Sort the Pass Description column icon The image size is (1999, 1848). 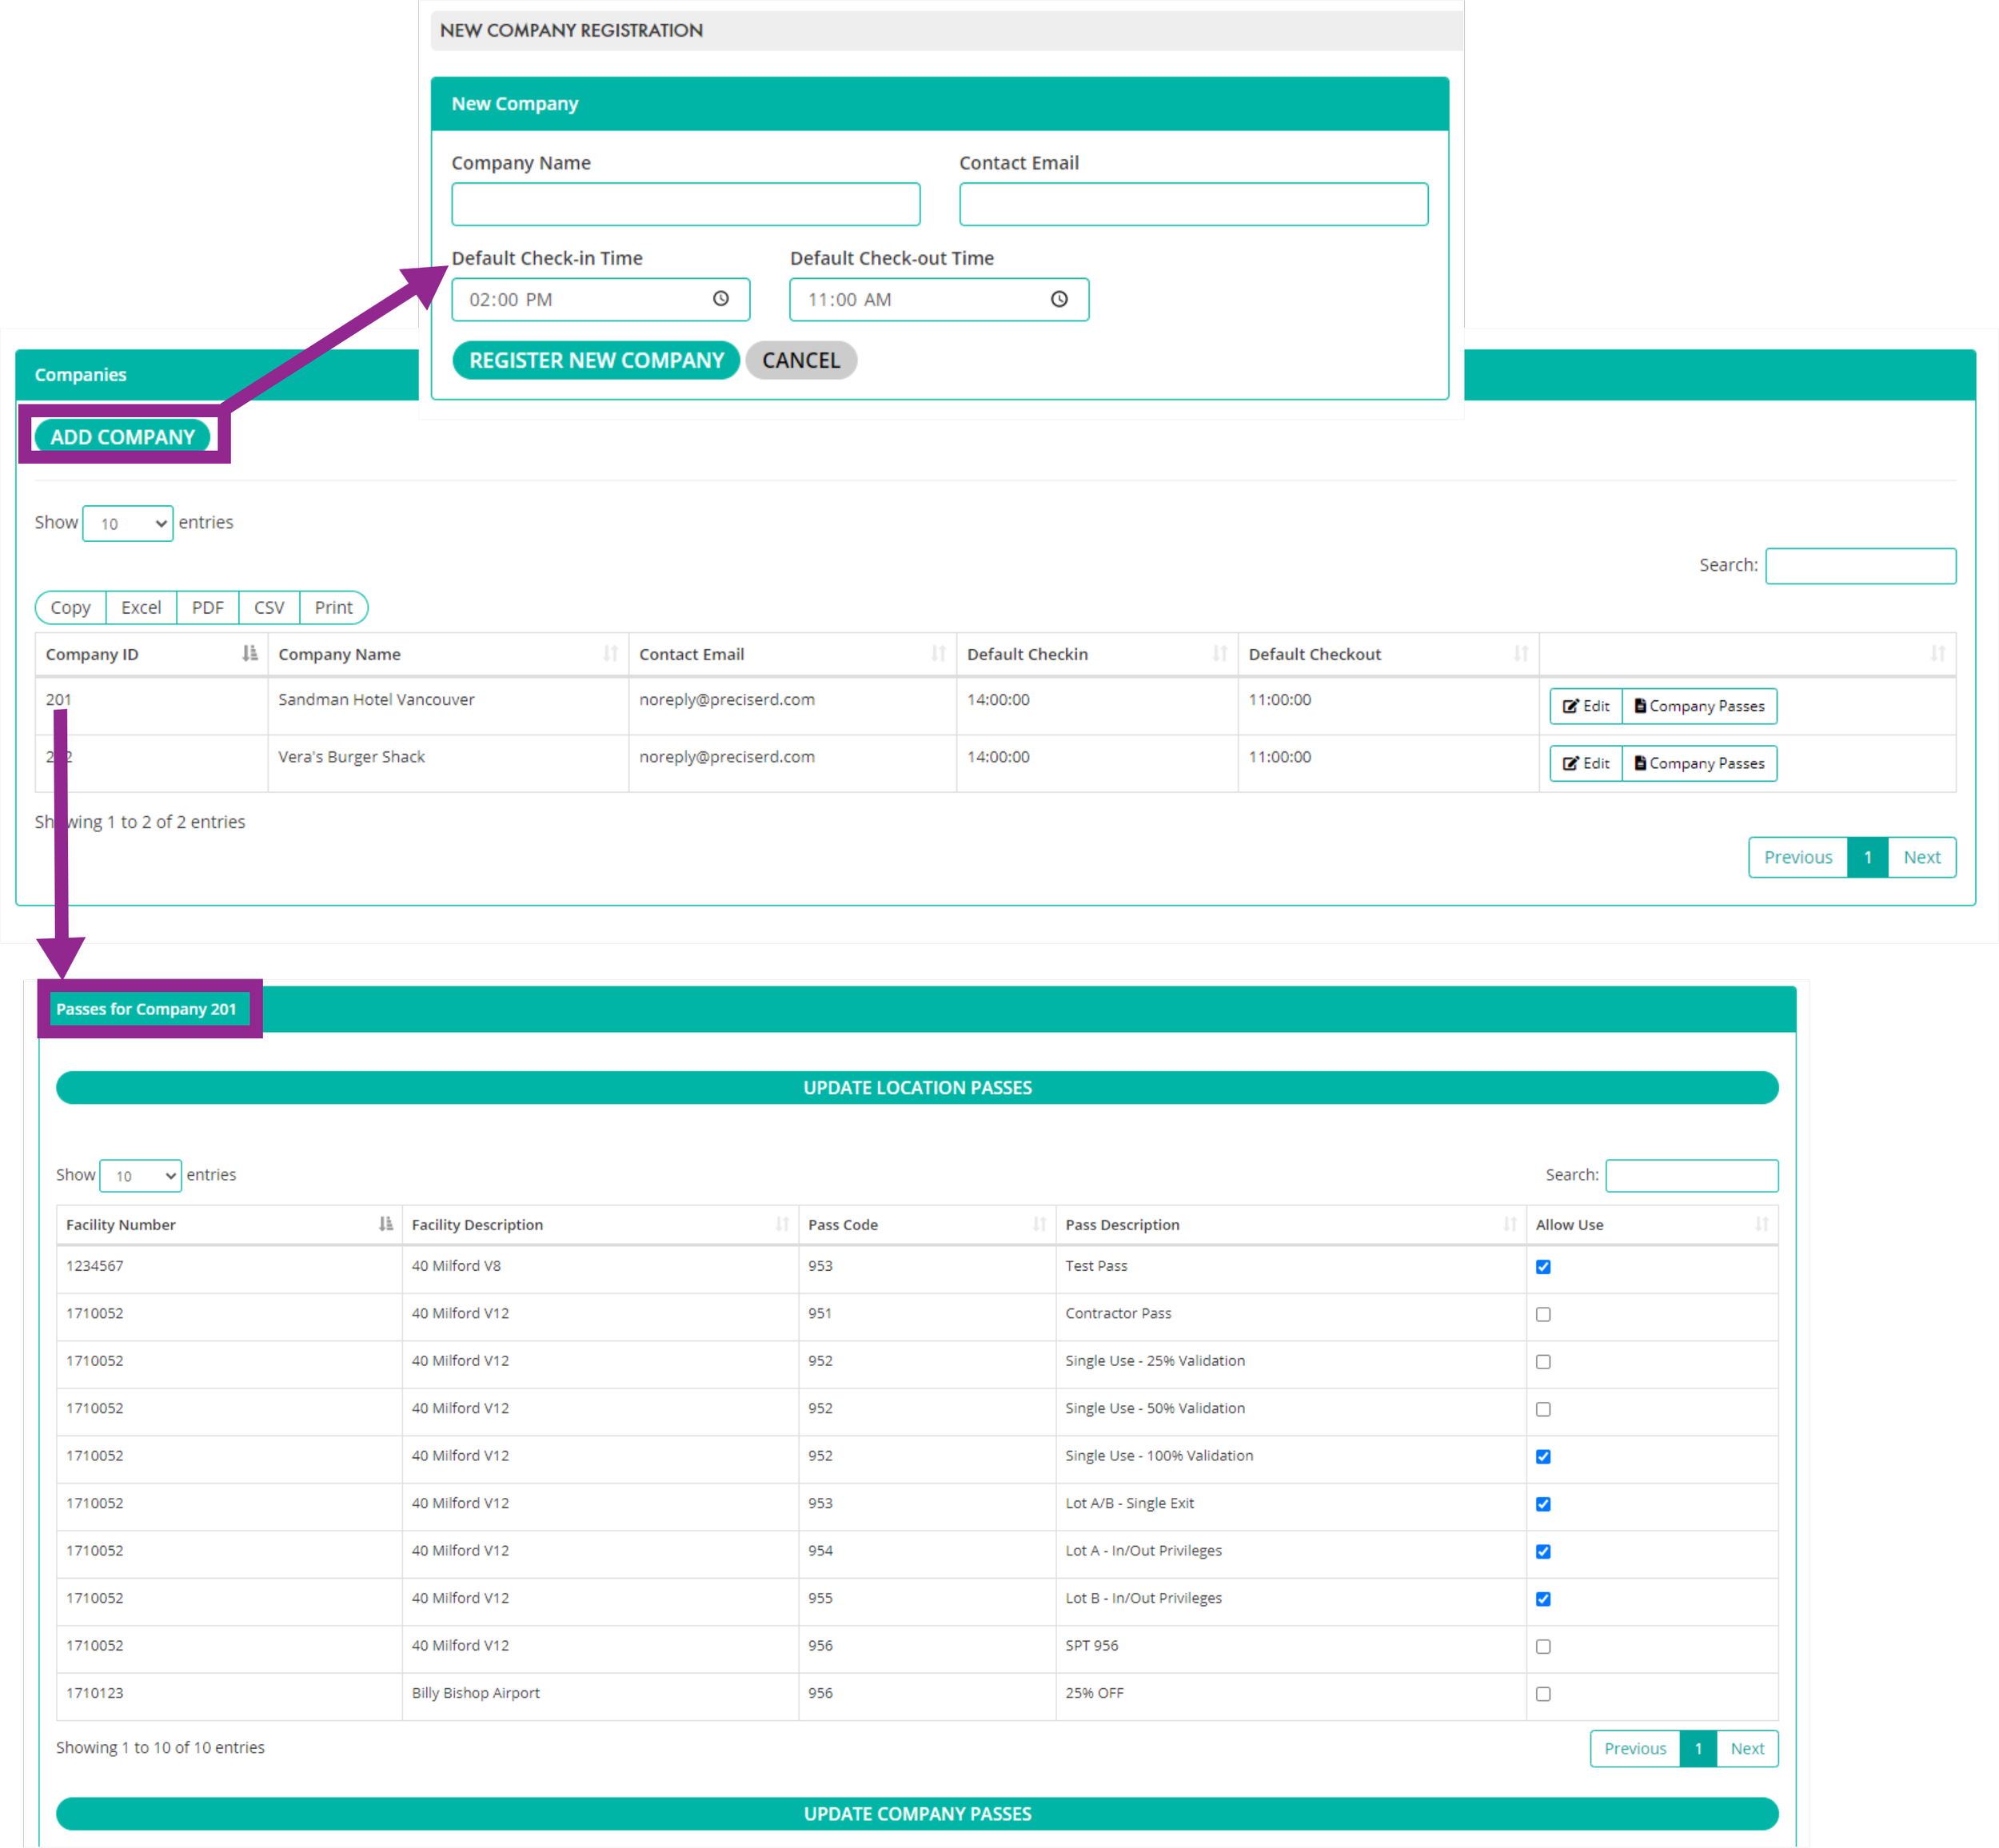1510,1224
